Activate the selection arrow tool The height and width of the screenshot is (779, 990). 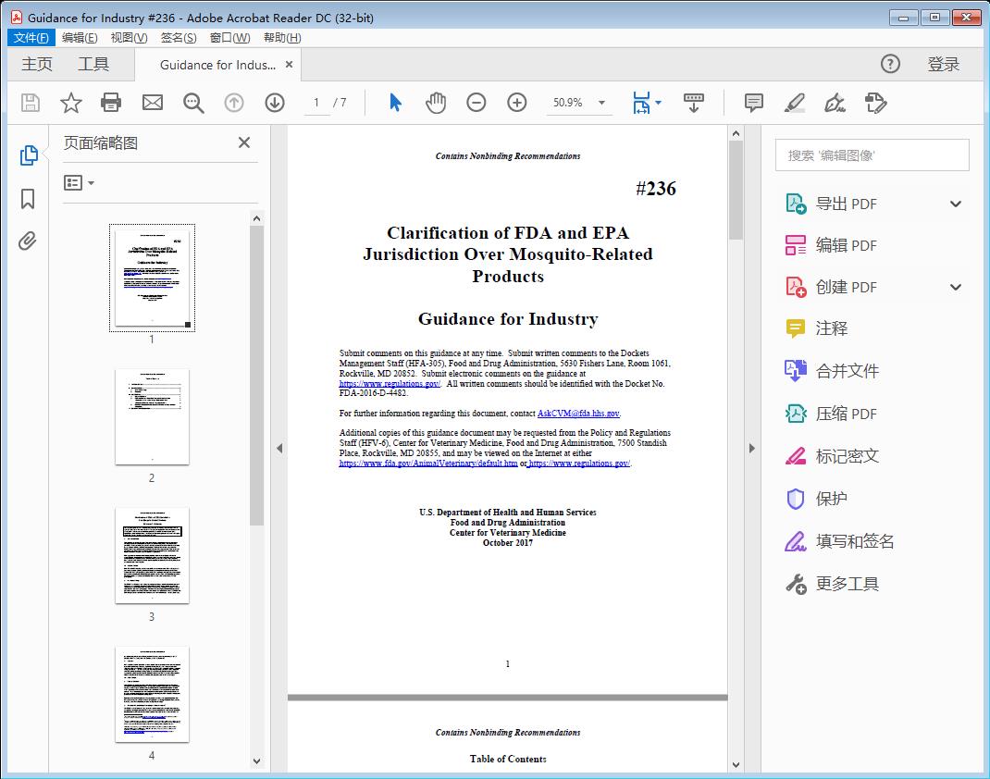392,103
